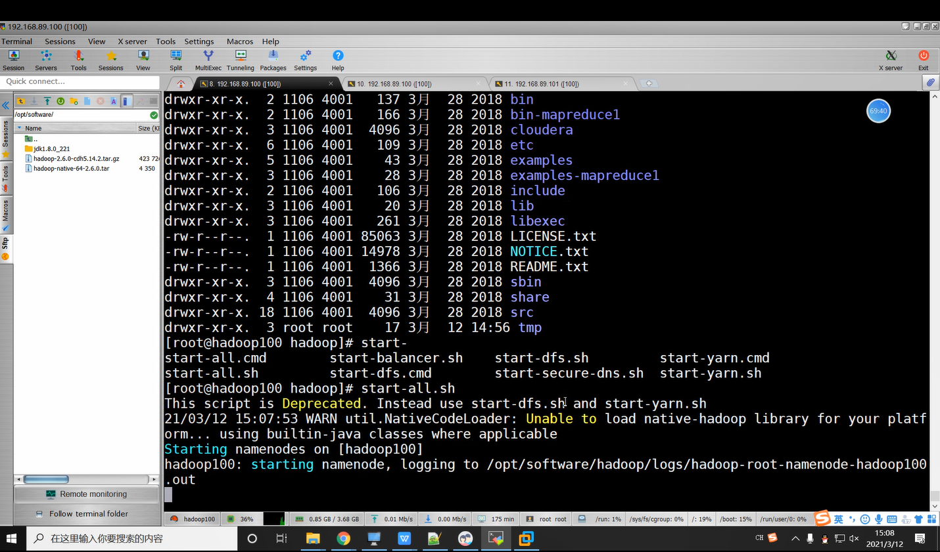This screenshot has width=940, height=552.
Task: Click the SFTP panel horizontal scrollbar thumb
Action: (x=46, y=479)
